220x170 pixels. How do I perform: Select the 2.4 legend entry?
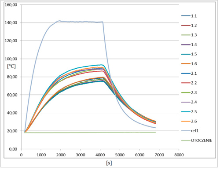(x=189, y=102)
